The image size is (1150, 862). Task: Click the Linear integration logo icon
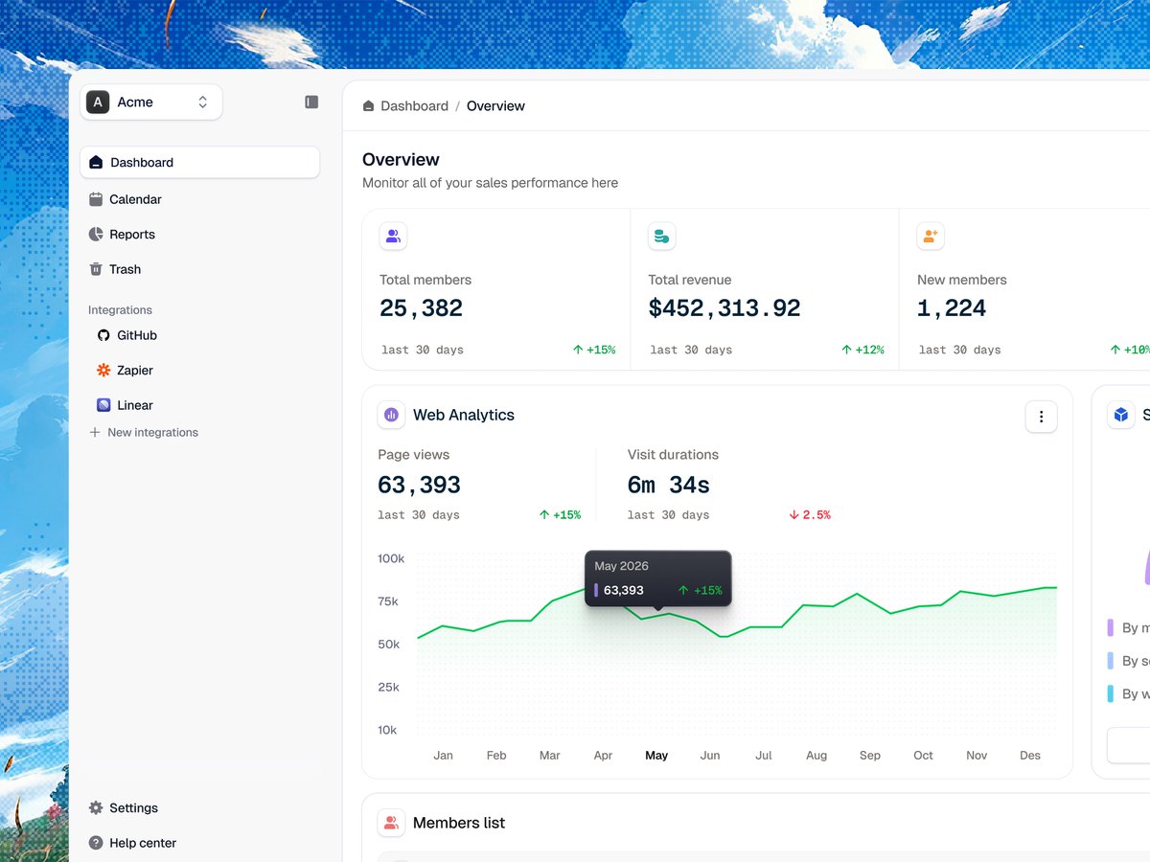click(x=103, y=405)
